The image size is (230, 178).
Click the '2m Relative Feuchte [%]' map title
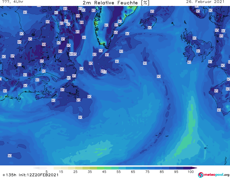[116, 3]
